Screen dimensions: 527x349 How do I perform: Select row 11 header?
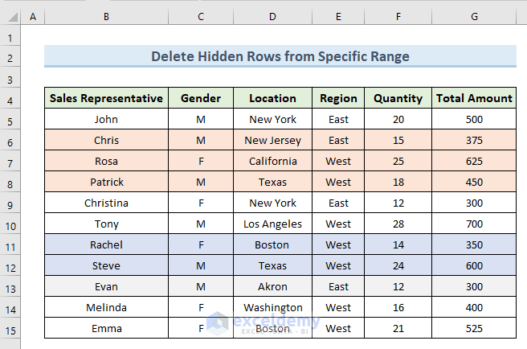10,244
